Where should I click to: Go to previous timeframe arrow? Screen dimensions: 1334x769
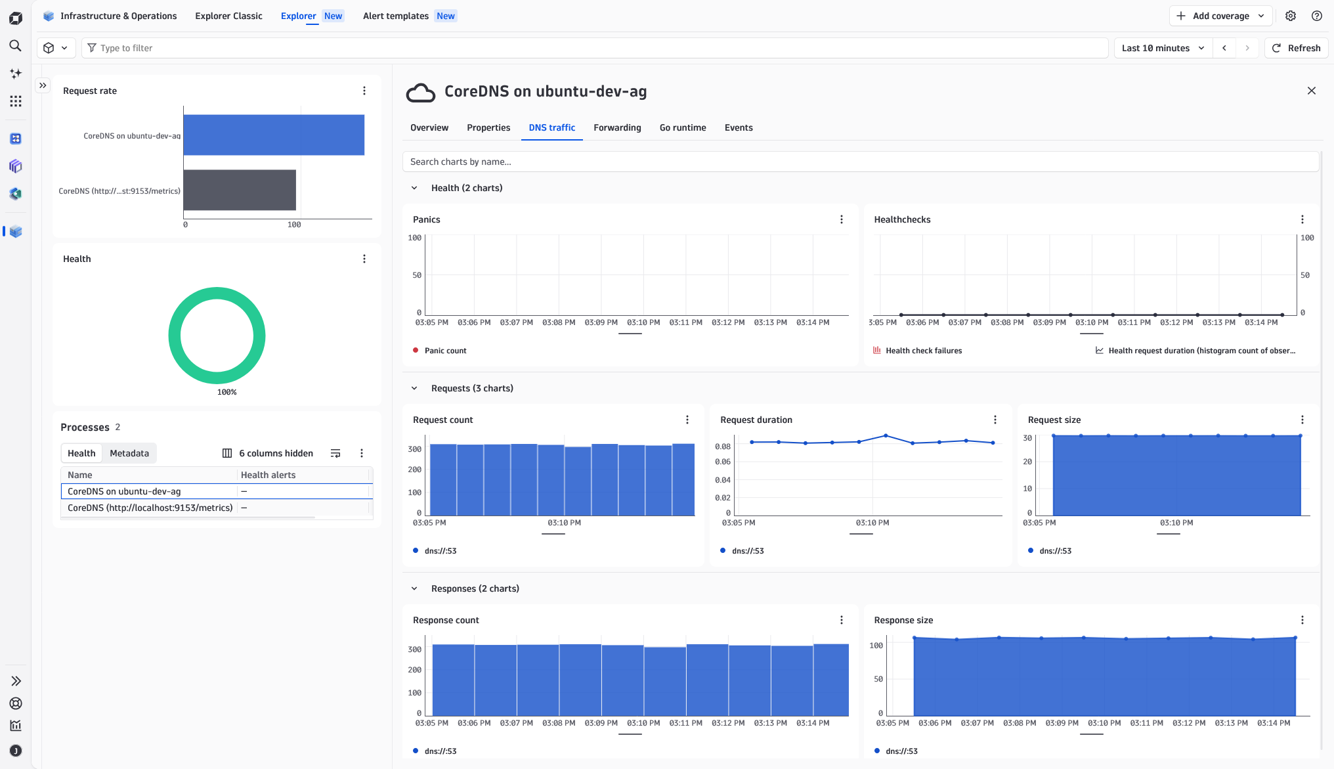1224,48
